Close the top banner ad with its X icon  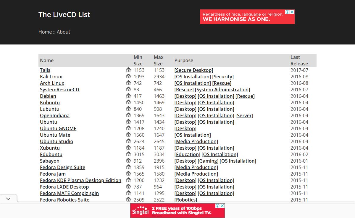point(292,12)
